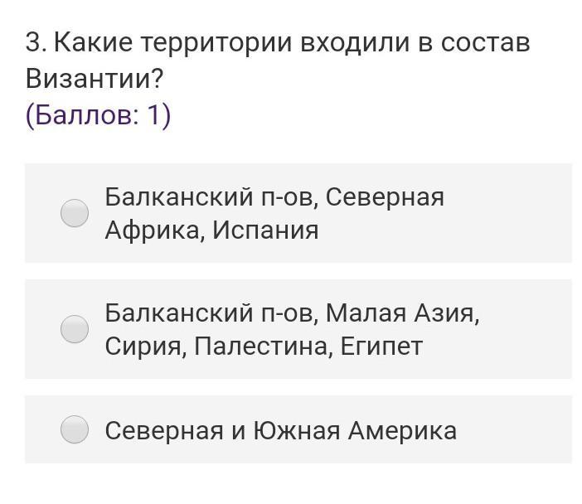Click empty area right of the second option card
The image size is (582, 504).
coord(531,329)
